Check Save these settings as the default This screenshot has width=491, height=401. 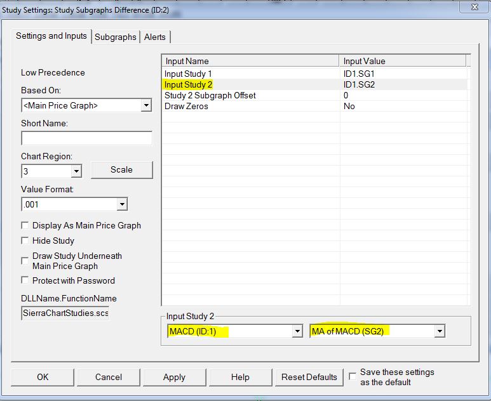(353, 376)
